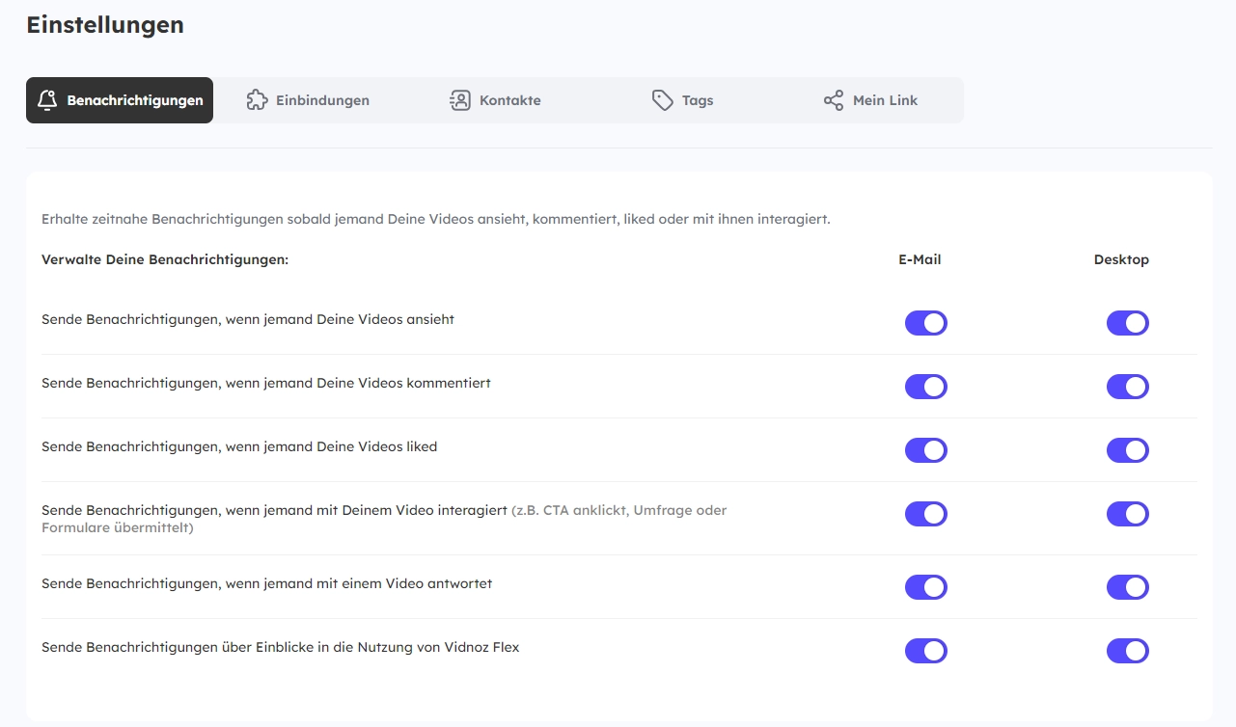This screenshot has width=1236, height=727.
Task: Disable E-Mail for Vidnoz Flex Einblicke
Action: pyautogui.click(x=926, y=651)
